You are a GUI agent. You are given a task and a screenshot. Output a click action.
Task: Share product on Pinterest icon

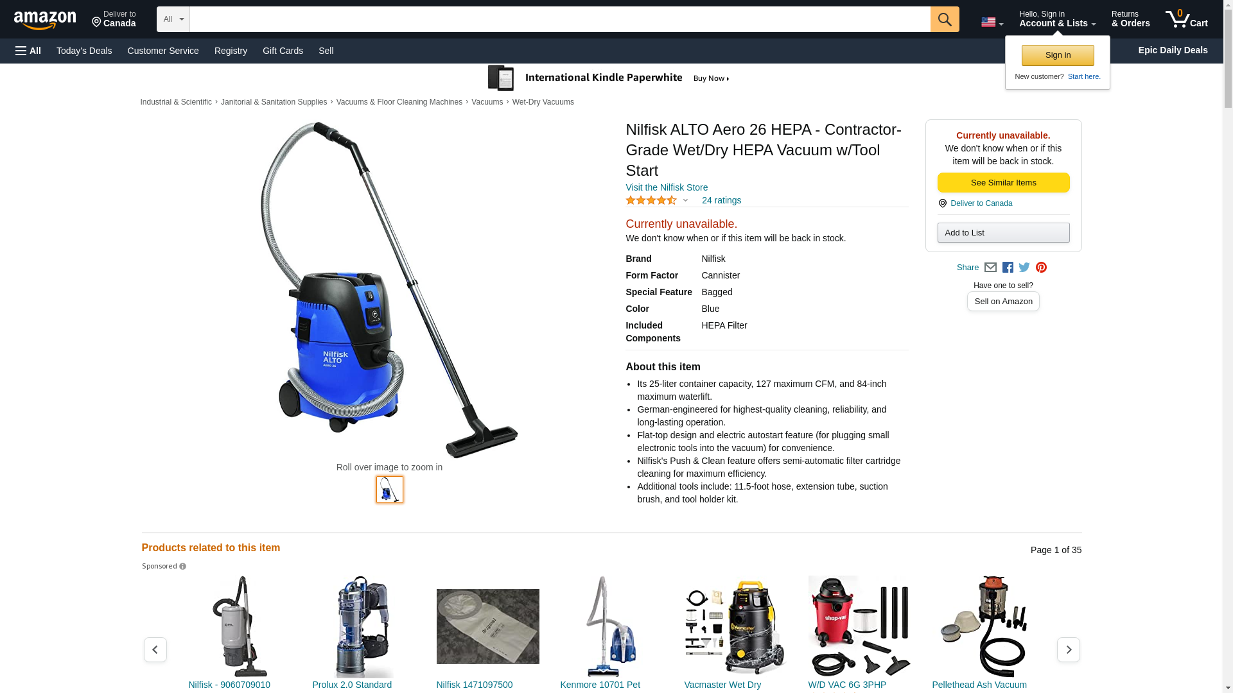pos(1041,268)
